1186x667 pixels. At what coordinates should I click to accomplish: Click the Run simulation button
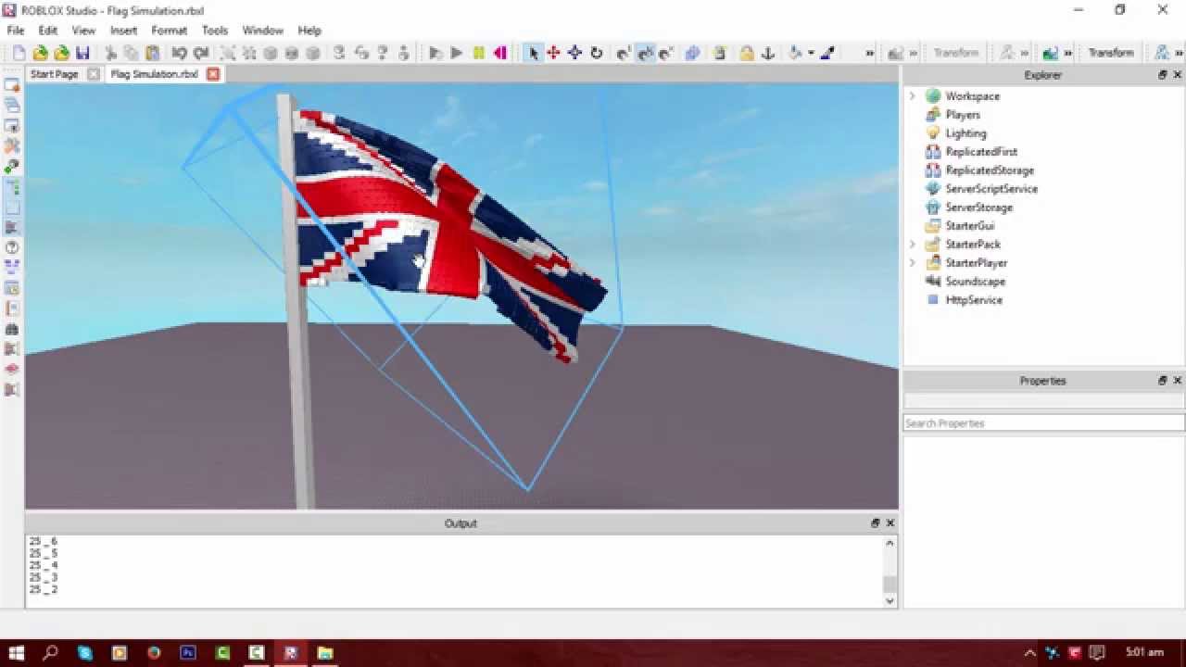tap(457, 53)
